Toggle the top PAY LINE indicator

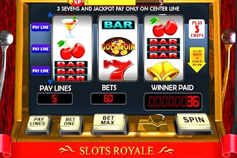coord(41,27)
